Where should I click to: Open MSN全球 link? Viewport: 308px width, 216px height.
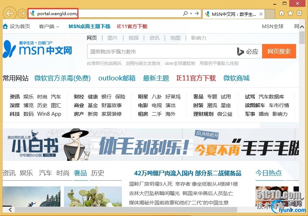[273, 26]
